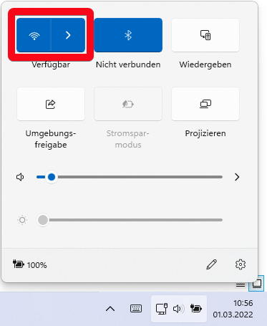Toggle the Bluetooth quick setting
This screenshot has height=326, width=267.
[128, 35]
